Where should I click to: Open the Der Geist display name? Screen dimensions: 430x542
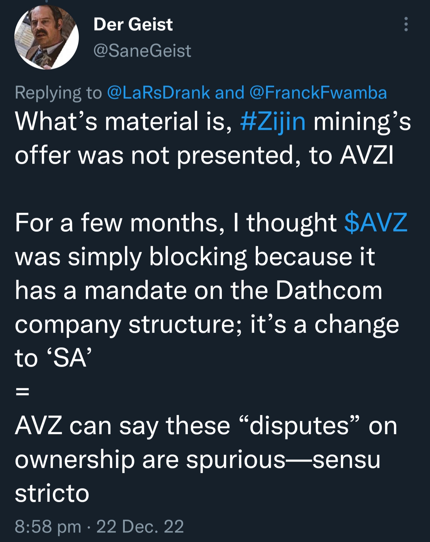133,24
